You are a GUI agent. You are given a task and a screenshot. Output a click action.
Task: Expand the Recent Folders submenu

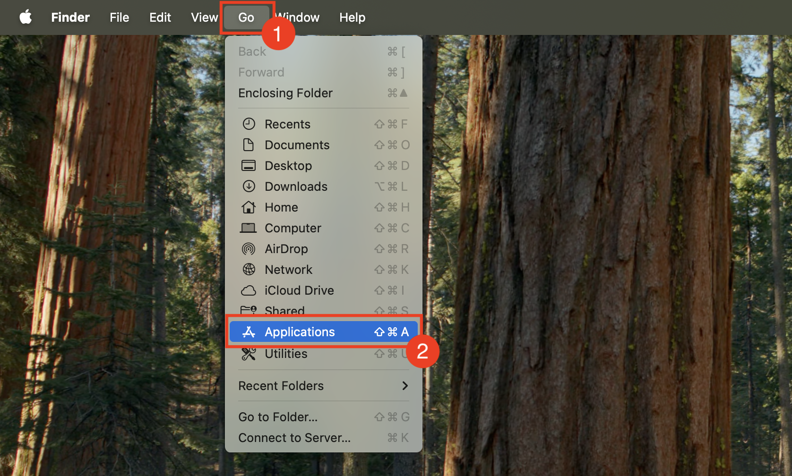point(324,386)
